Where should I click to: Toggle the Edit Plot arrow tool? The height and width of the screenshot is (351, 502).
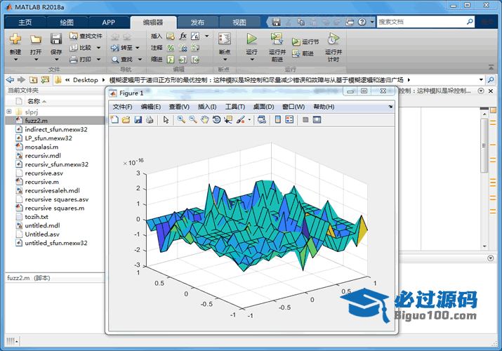(166, 119)
